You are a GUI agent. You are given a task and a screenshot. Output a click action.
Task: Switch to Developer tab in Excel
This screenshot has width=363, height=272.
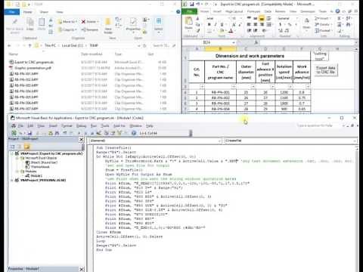[308, 11]
